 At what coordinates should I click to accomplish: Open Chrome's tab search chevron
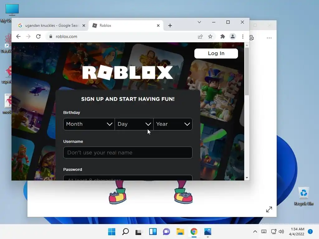199,22
